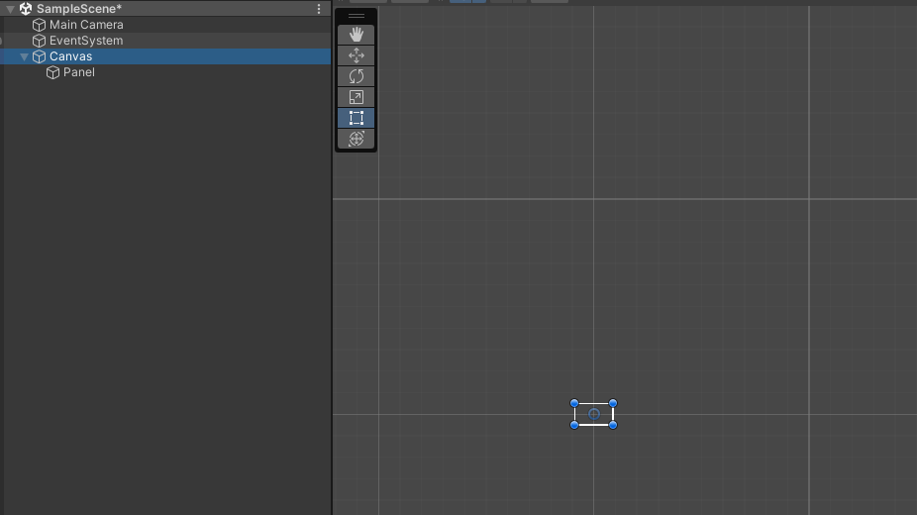Select the Scale tool
This screenshot has width=917, height=515.
(x=357, y=97)
